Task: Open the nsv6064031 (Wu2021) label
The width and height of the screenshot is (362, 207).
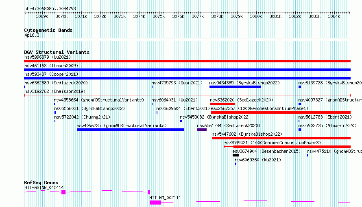Action: (x=174, y=100)
